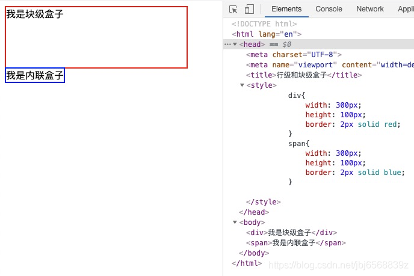414x276 pixels.
Task: Select the meta viewport node
Action: (x=330, y=65)
